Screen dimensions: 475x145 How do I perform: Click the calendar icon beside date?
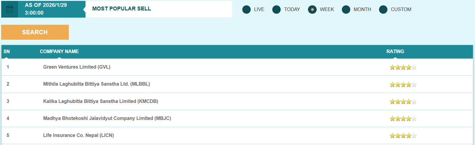pos(10,9)
